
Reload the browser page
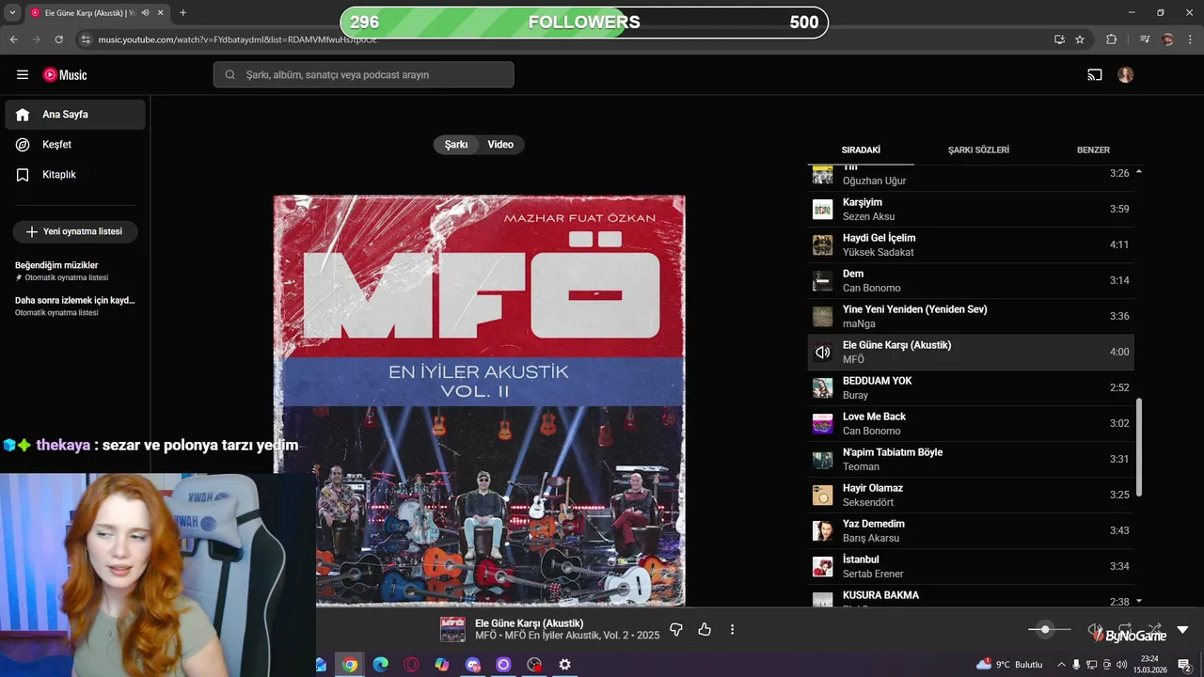tap(59, 39)
